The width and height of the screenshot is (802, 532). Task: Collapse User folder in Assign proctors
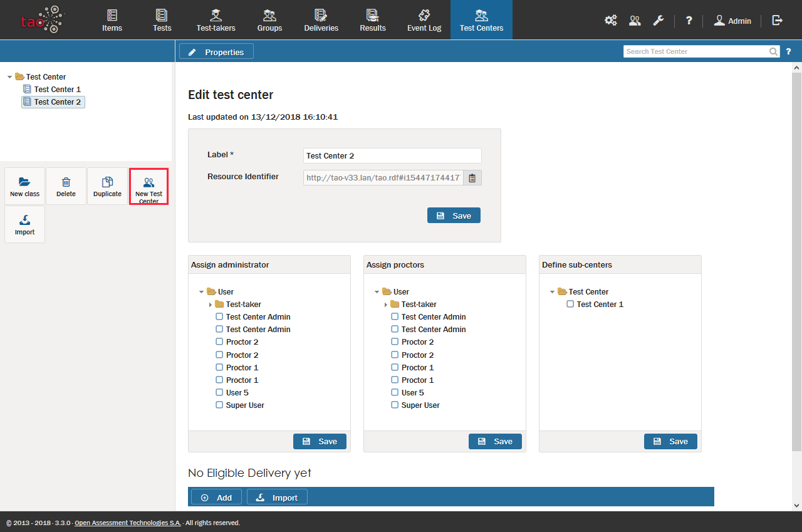377,292
